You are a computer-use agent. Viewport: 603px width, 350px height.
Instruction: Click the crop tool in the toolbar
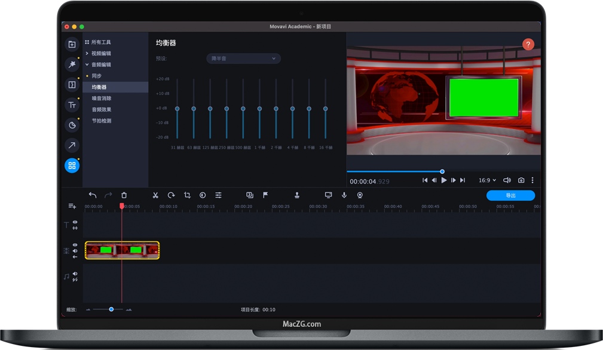[x=187, y=195]
